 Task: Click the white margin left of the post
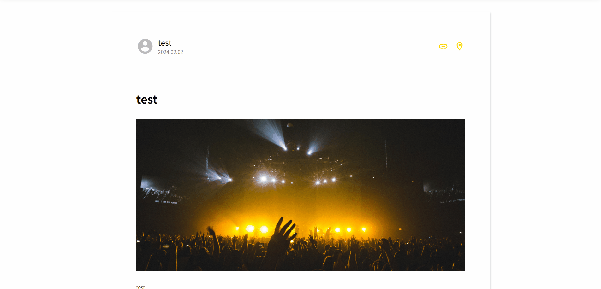pyautogui.click(x=68, y=151)
